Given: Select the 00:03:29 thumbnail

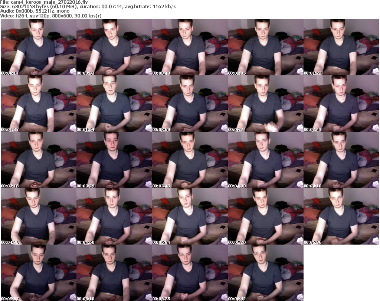Looking at the screenshot, I should (x=114, y=160).
